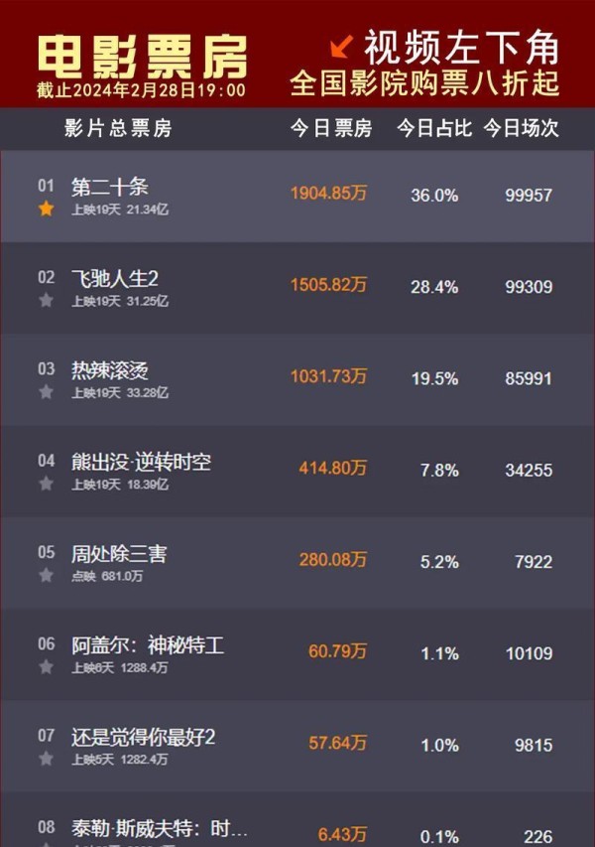The image size is (595, 847).
Task: Click the star icon under rank 04
Action: point(47,484)
